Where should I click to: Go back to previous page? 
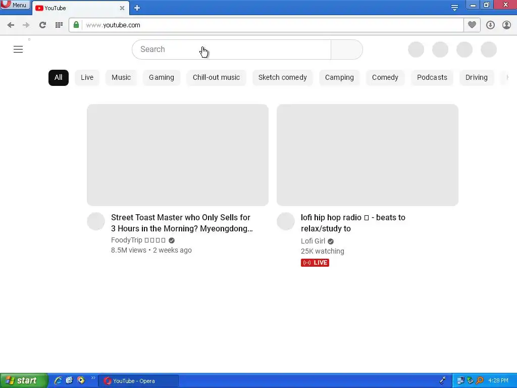pos(11,25)
